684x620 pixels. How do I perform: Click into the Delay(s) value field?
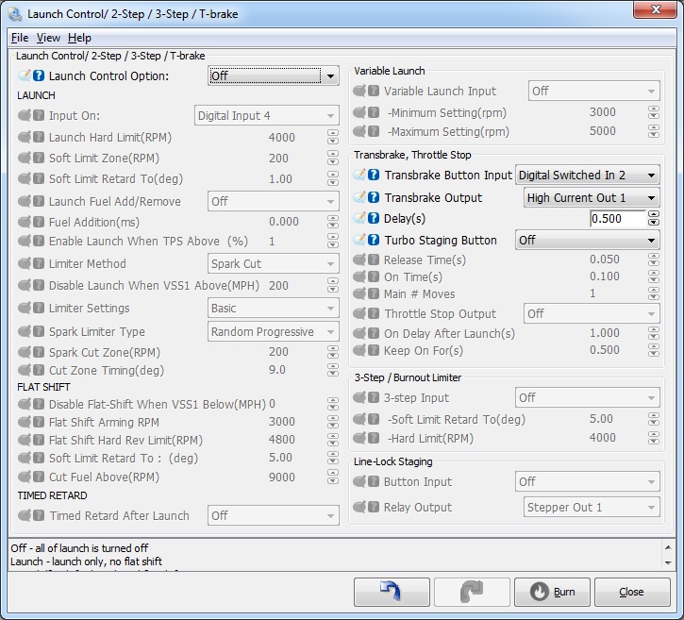click(x=617, y=219)
